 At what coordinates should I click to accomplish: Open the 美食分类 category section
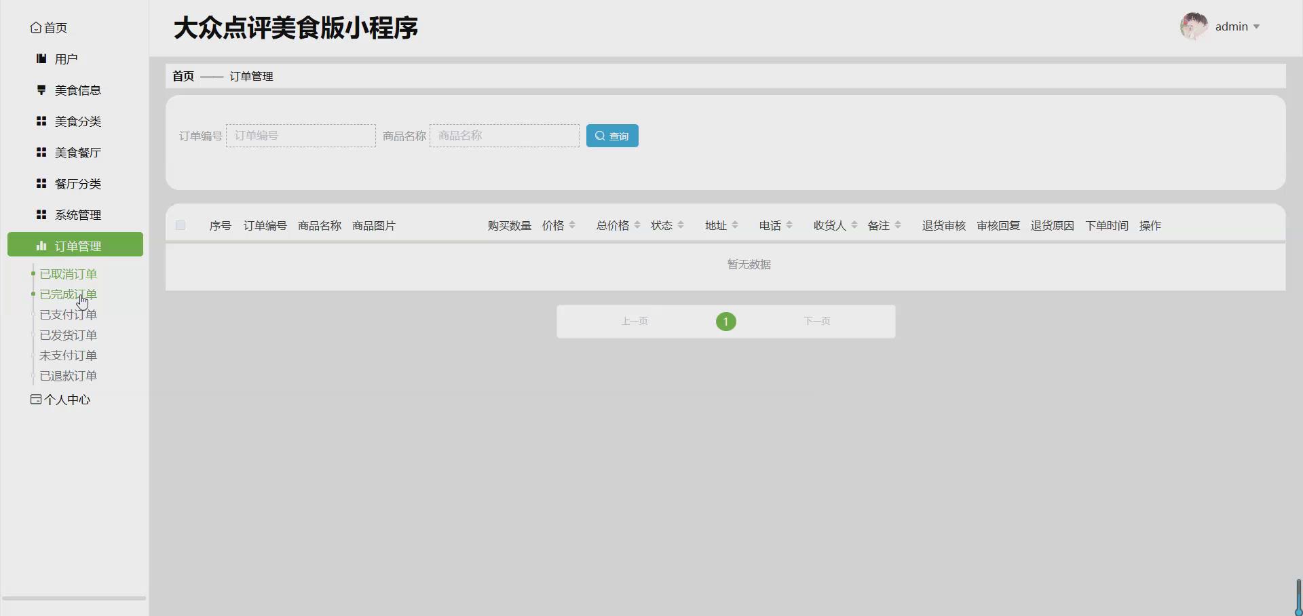point(41,121)
